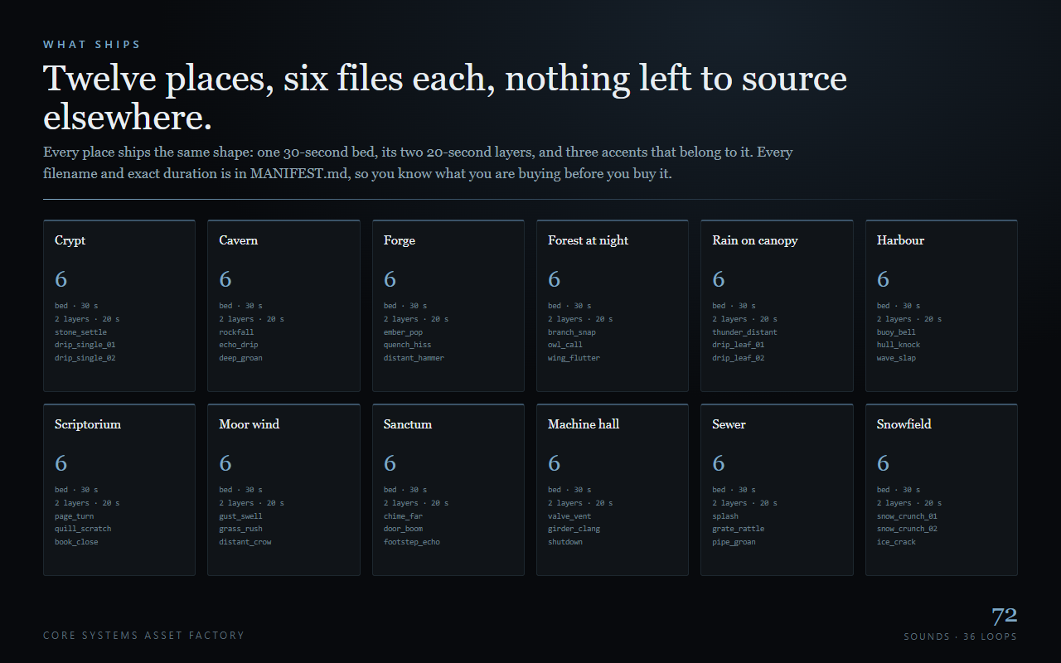
Task: Select the drip_single_01 filename
Action: coord(85,345)
